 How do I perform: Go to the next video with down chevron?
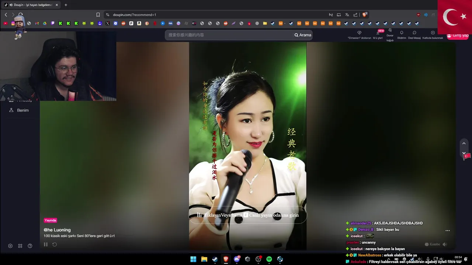tap(464, 153)
